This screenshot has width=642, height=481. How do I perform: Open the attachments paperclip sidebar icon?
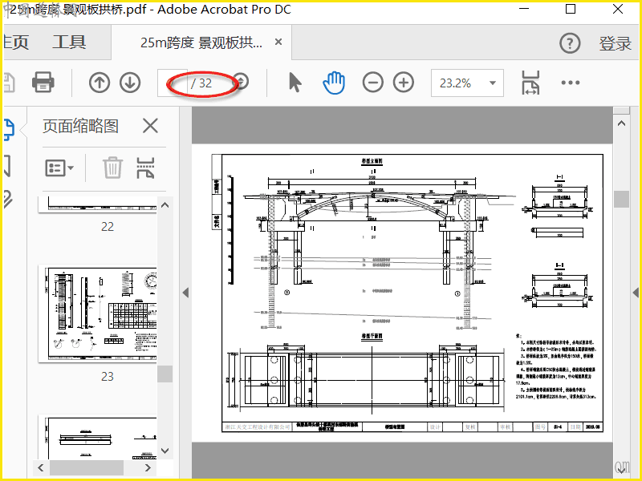coord(8,199)
